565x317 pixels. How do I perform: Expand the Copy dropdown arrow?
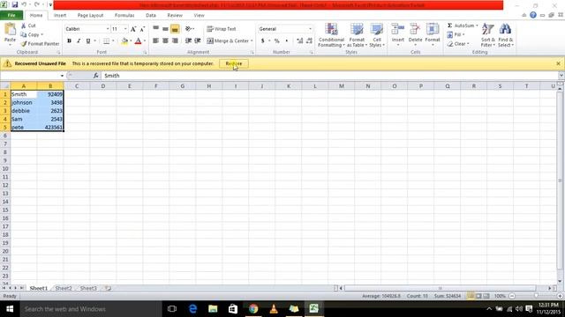click(42, 35)
